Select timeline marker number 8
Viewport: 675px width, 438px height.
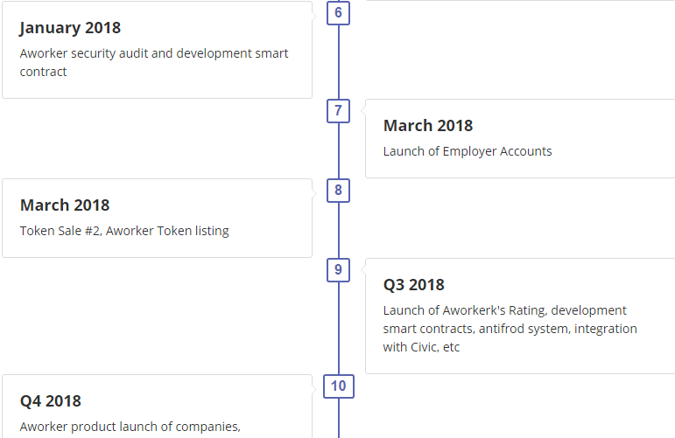tap(338, 191)
